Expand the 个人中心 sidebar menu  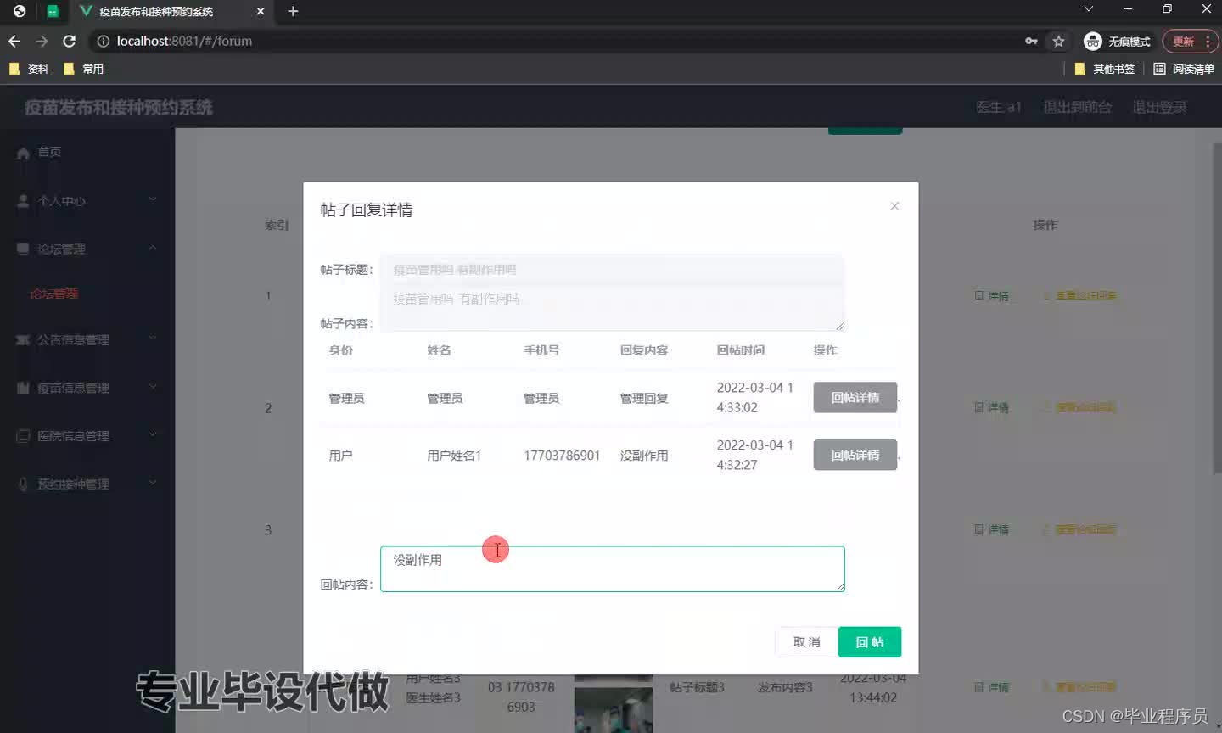click(87, 200)
